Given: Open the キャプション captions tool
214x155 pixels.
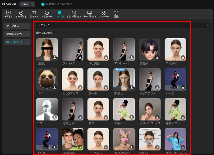Looking at the screenshot, I should coord(89,14).
